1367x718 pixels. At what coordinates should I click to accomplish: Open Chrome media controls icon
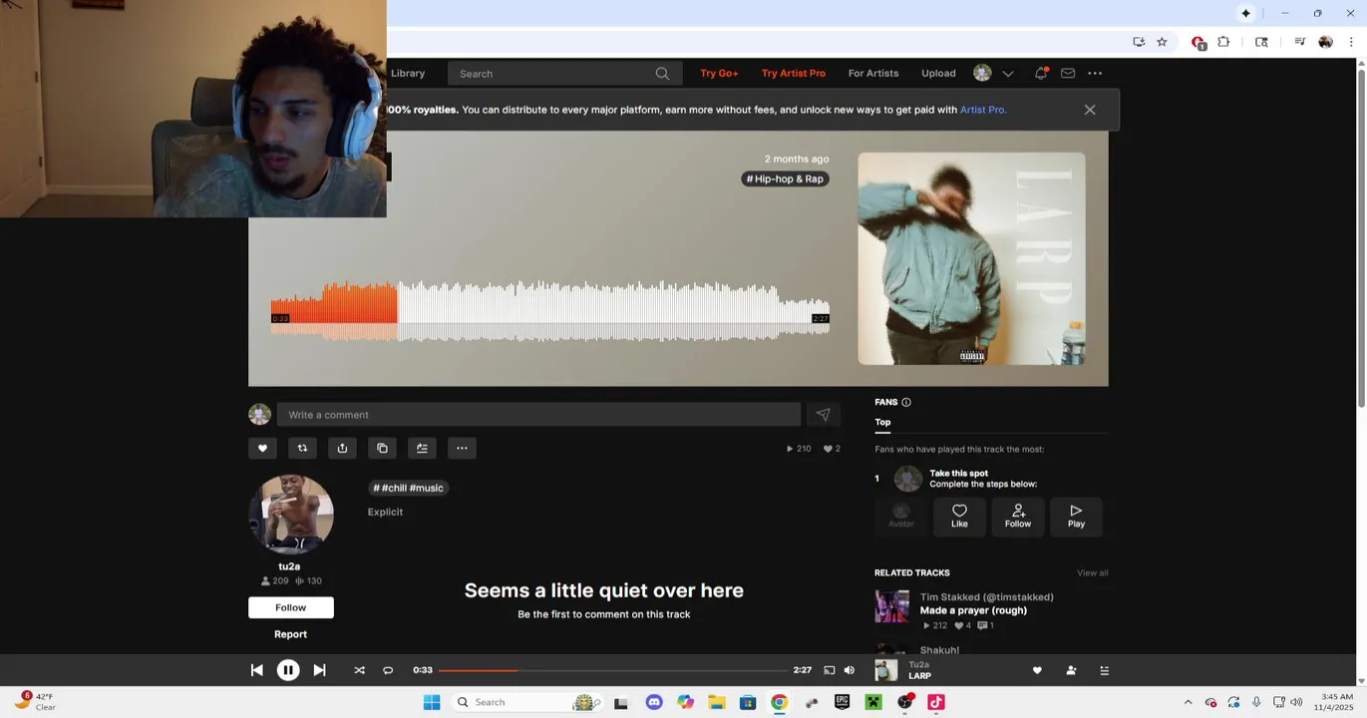pos(1299,42)
